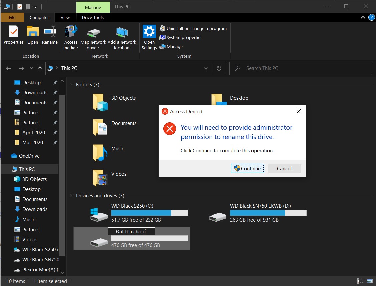
Task: Click Properties checkmark in title bar
Action: click(x=20, y=7)
